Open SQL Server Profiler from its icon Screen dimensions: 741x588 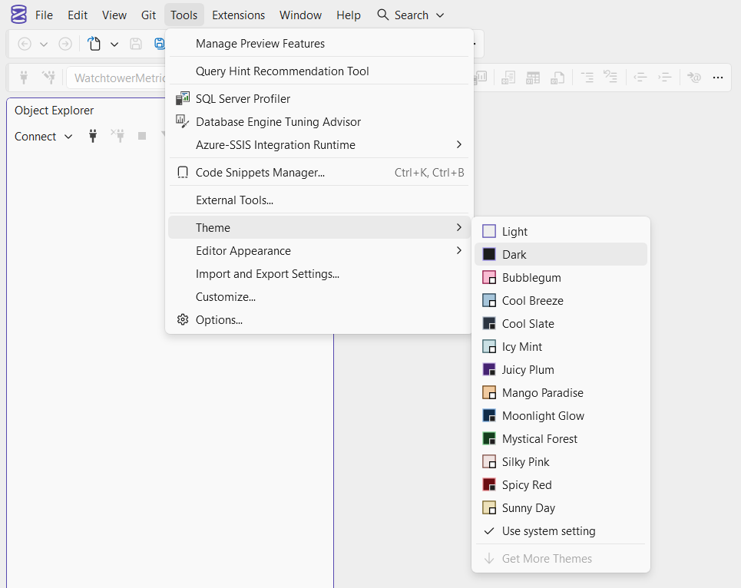(183, 98)
